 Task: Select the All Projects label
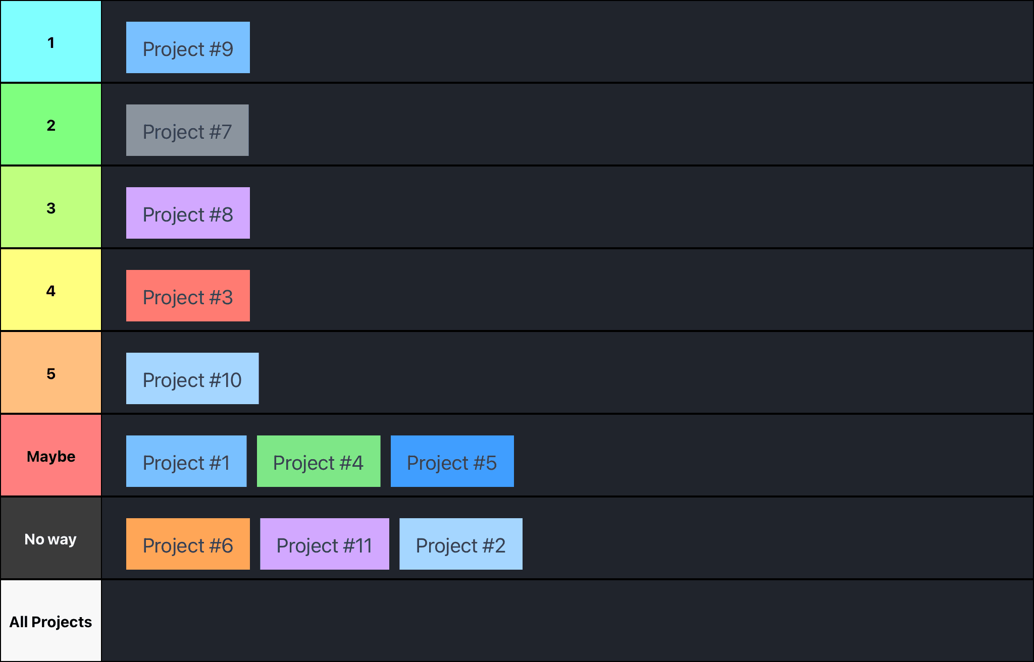click(x=51, y=621)
